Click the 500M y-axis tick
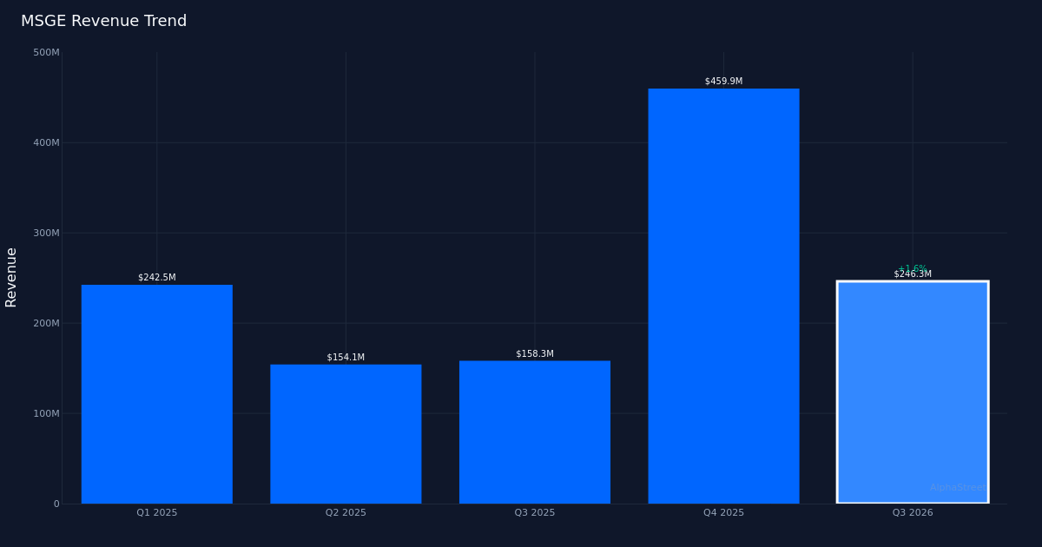The width and height of the screenshot is (1042, 547). [x=46, y=52]
